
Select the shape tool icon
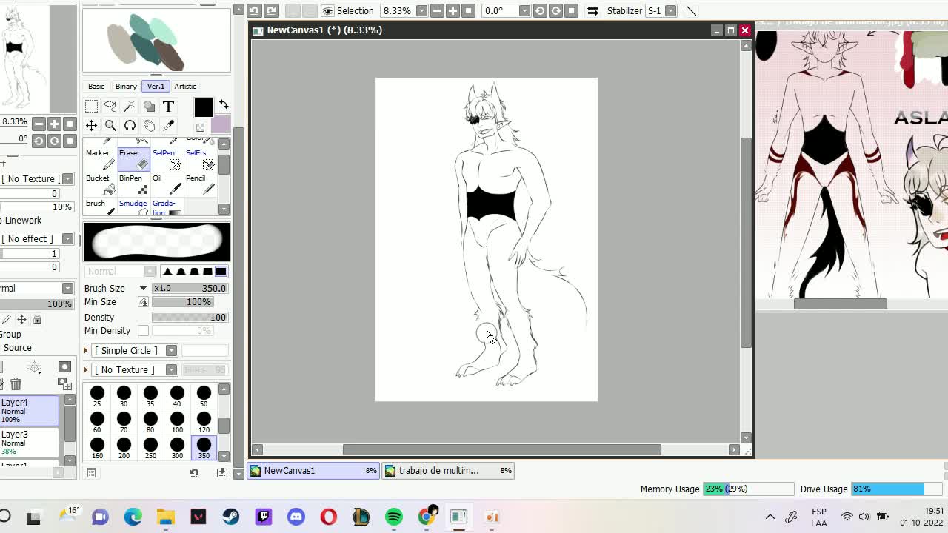[x=149, y=107]
